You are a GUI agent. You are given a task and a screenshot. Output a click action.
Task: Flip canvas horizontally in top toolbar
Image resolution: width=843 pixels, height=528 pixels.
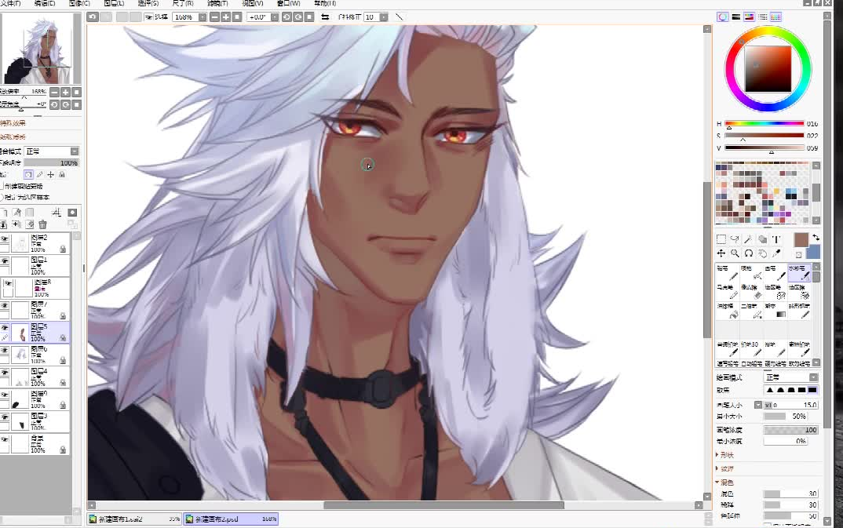[x=325, y=17]
